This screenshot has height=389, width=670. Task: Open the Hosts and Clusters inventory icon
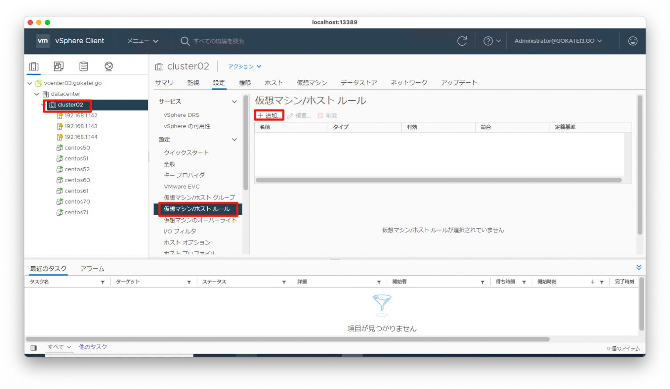tap(34, 66)
